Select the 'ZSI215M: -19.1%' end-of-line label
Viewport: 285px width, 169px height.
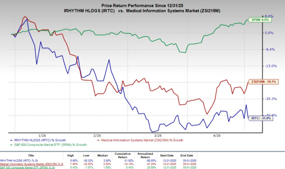(x=263, y=82)
